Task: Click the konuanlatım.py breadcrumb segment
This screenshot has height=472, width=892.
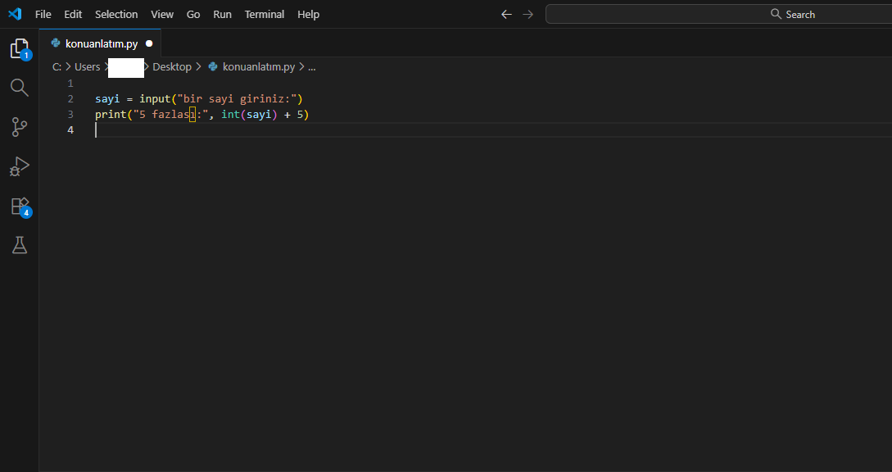Action: pyautogui.click(x=252, y=66)
